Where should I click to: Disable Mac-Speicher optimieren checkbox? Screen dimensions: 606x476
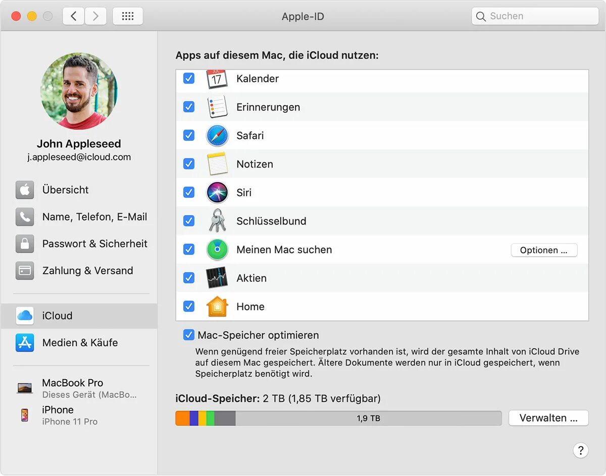tap(189, 335)
